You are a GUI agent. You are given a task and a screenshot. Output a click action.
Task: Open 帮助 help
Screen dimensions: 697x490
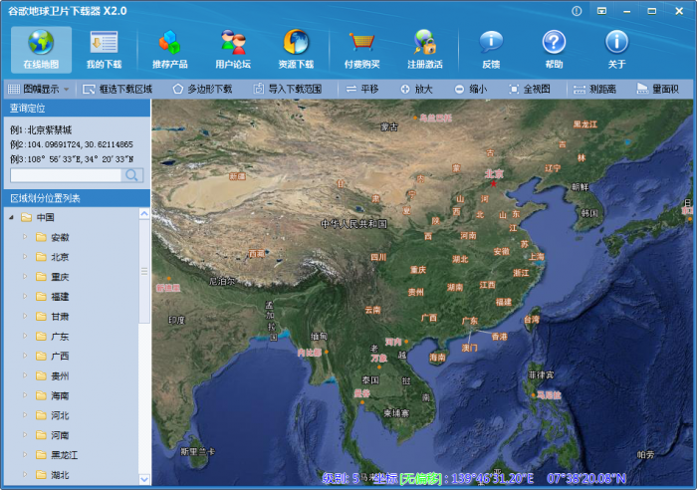[554, 50]
